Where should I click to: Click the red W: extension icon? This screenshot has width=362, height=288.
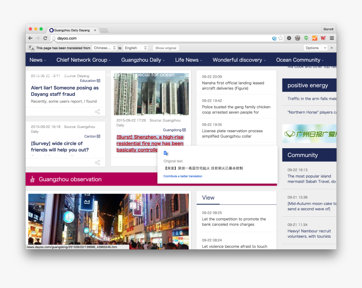[323, 38]
